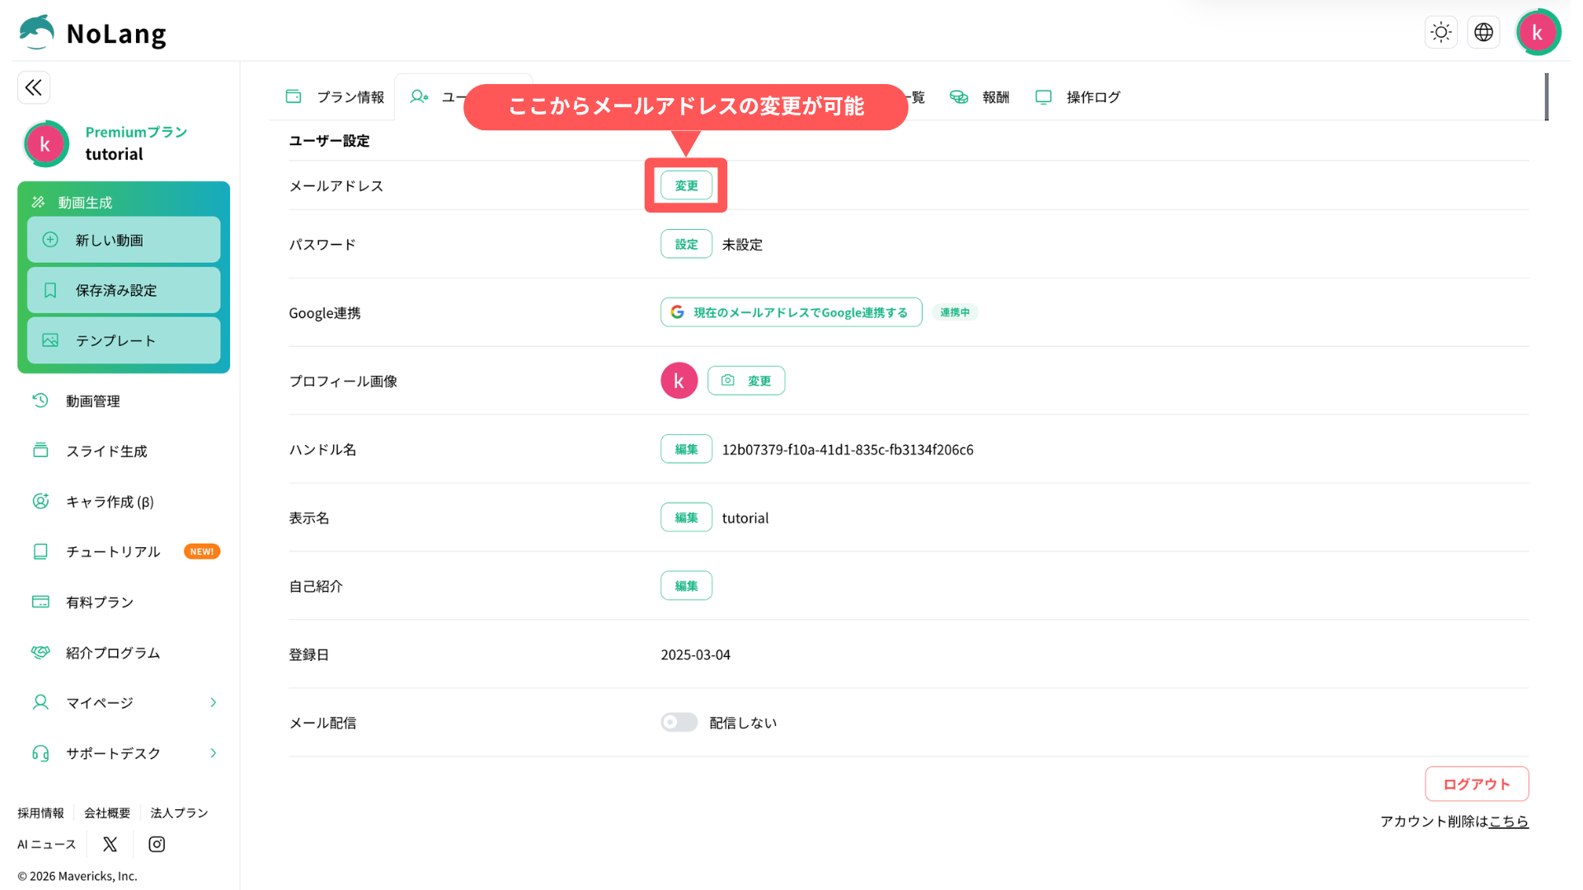Click the person icon beside マイページ

(40, 702)
